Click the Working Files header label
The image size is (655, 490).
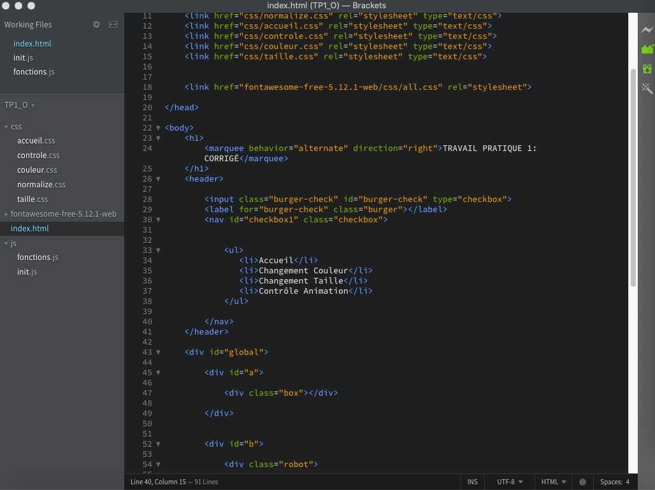[x=28, y=25]
